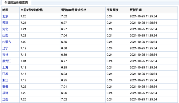Open the 山西 region link
The image size is (179, 103).
(x=5, y=36)
